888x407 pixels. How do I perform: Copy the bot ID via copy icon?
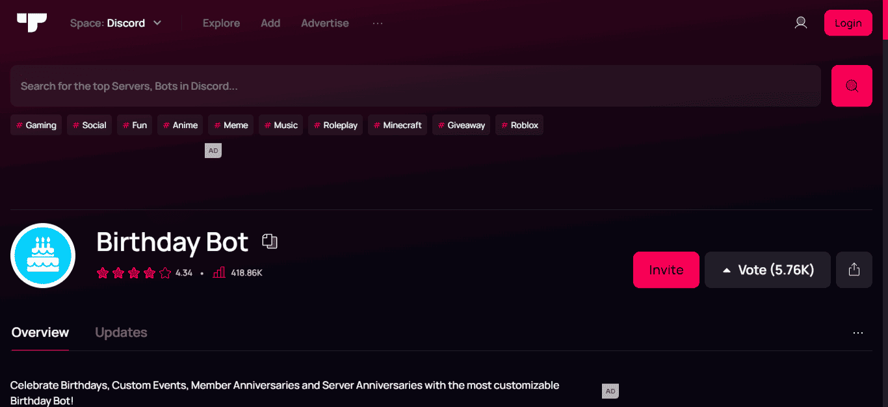(270, 241)
